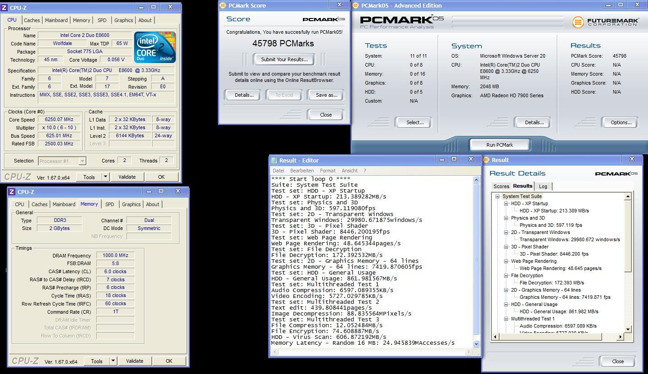
Task: Click PCMark05 Advanced Edition title bar icon
Action: (355, 5)
